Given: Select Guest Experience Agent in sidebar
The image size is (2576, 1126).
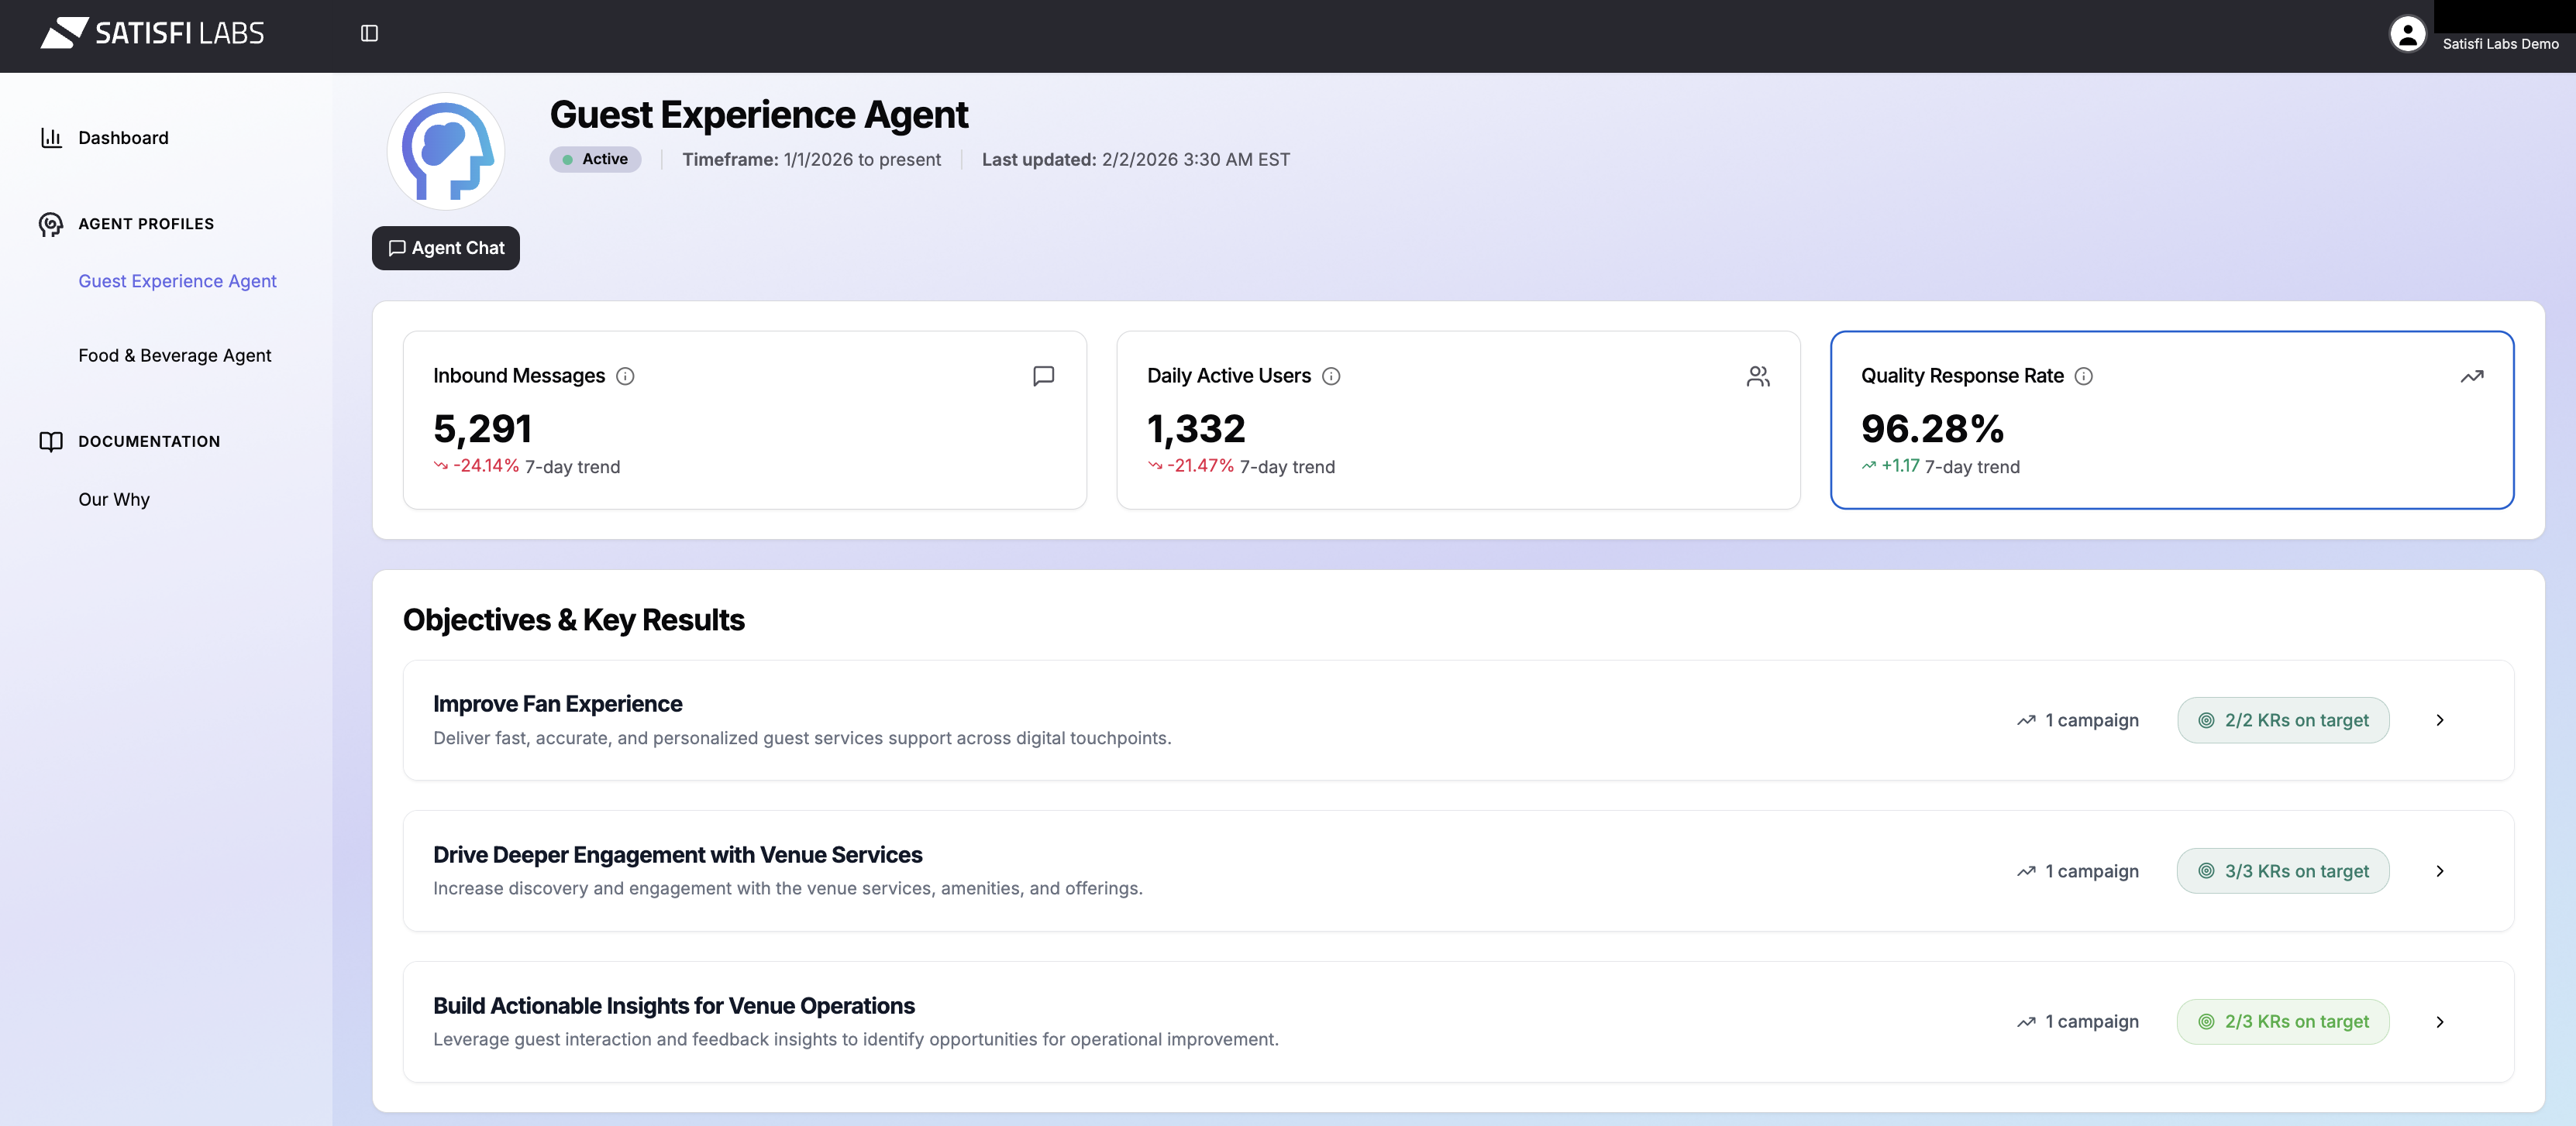Looking at the screenshot, I should [177, 281].
